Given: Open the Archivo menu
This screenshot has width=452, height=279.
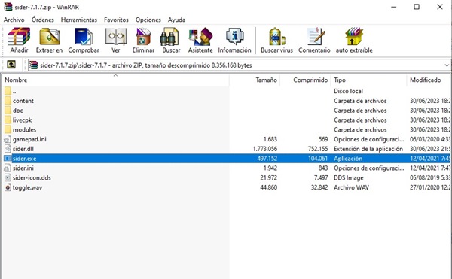Looking at the screenshot, I should (x=14, y=20).
